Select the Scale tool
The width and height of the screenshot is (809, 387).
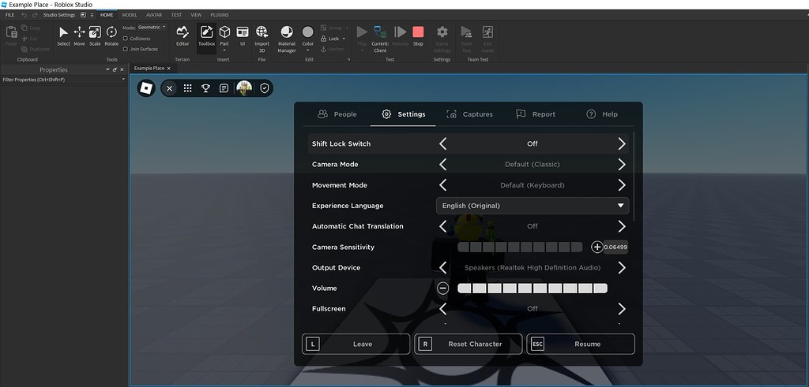tap(95, 35)
